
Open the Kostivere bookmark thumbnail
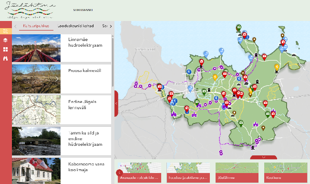coord(286,173)
